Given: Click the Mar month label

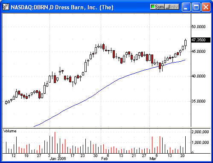Looking at the screenshot, I should [153, 159].
